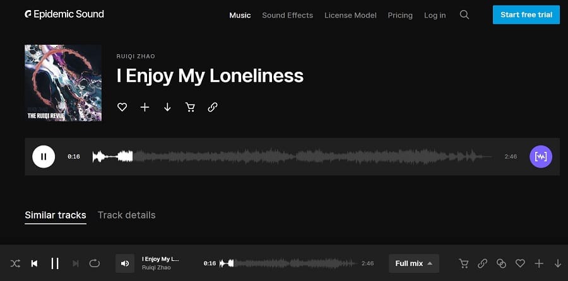Open the purple waveform segment tool button

pos(541,157)
